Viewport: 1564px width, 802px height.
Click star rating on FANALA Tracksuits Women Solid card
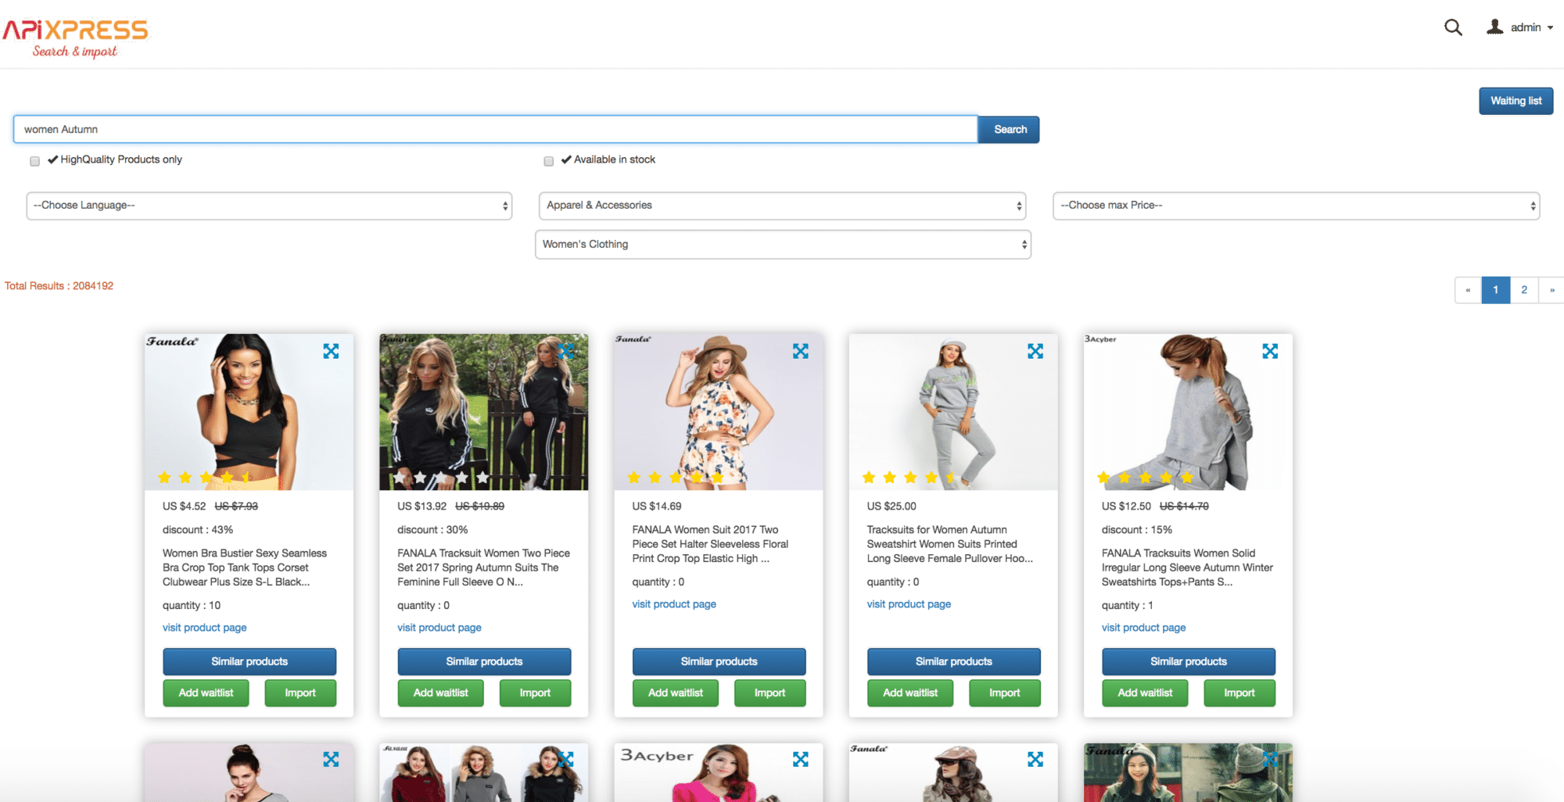pos(1145,477)
